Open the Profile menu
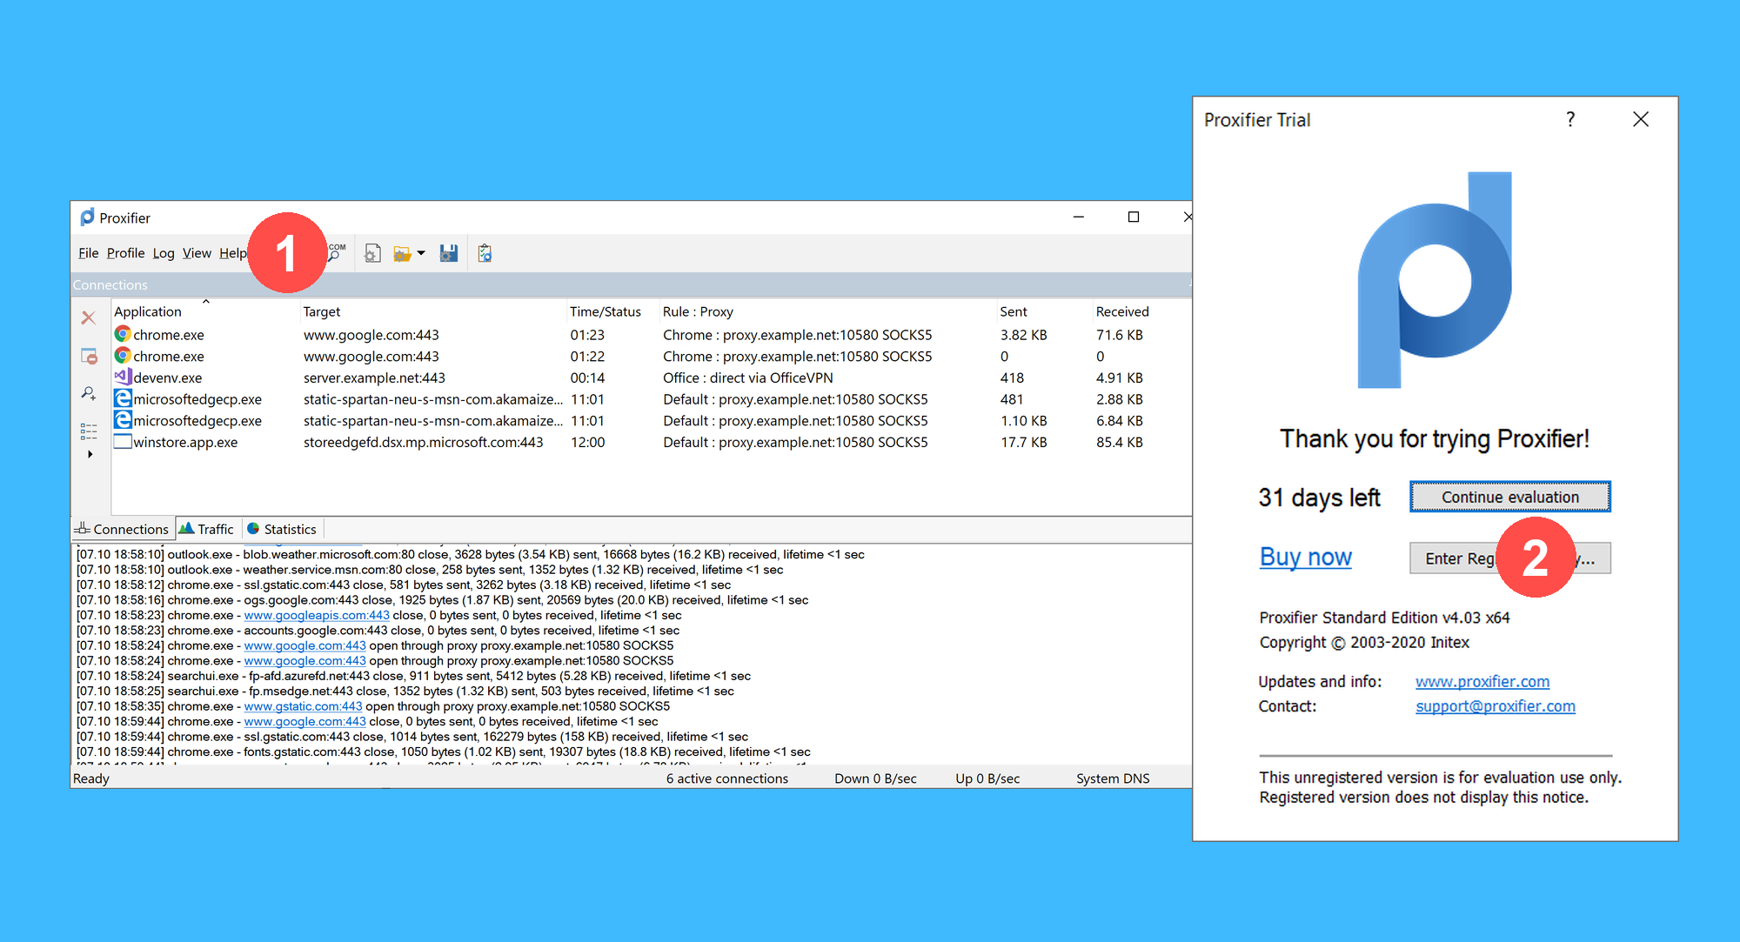Viewport: 1740px width, 942px height. tap(125, 253)
